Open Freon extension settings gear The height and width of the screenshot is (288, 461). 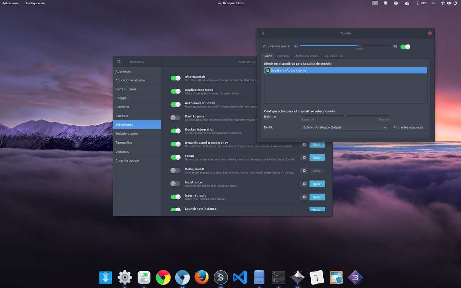[x=304, y=157]
